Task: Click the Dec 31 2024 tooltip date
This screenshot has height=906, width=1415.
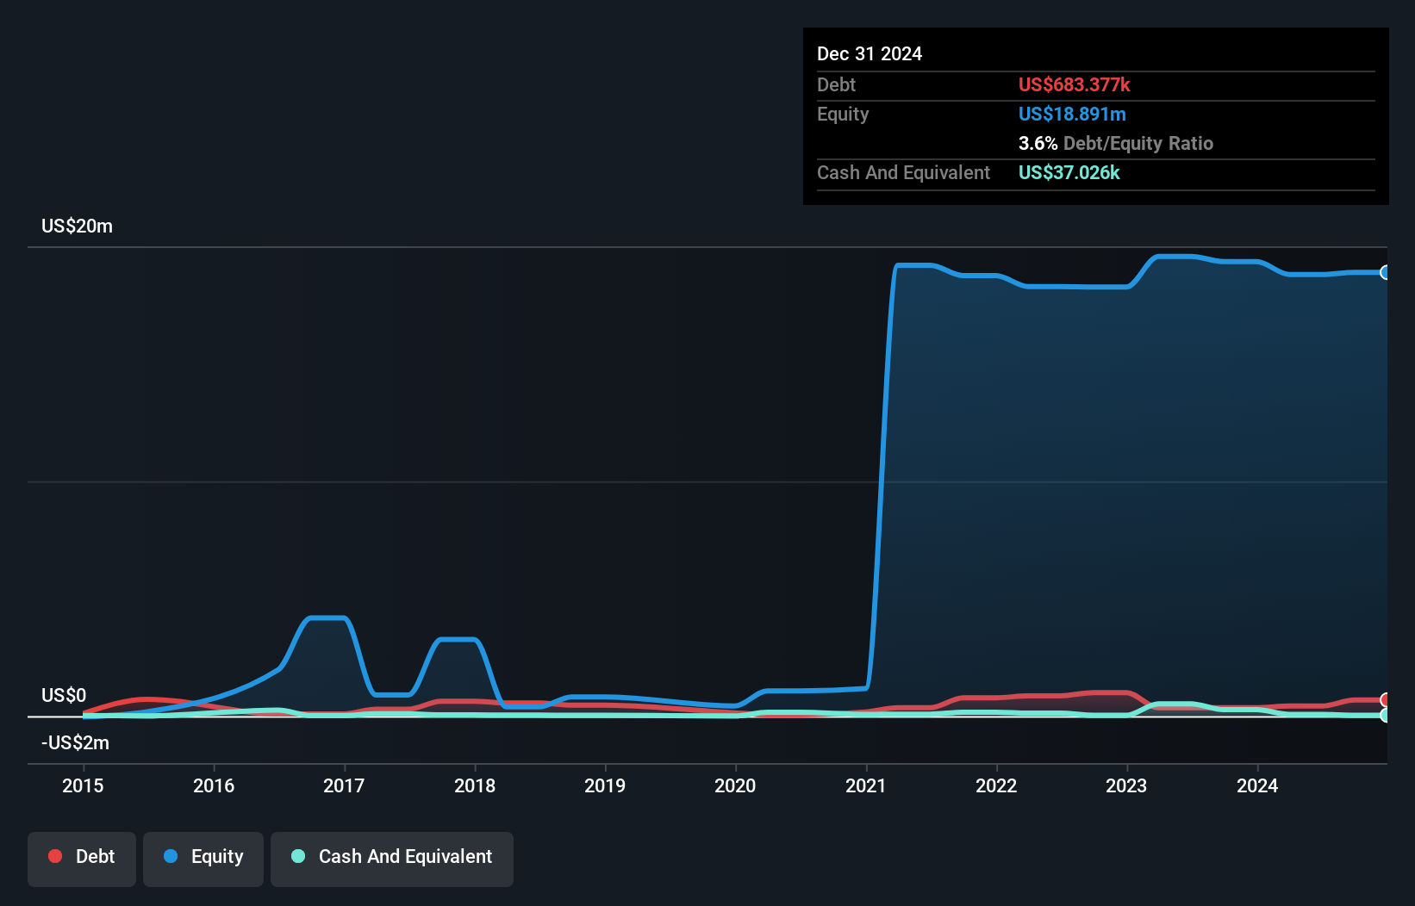Action: pyautogui.click(x=870, y=53)
